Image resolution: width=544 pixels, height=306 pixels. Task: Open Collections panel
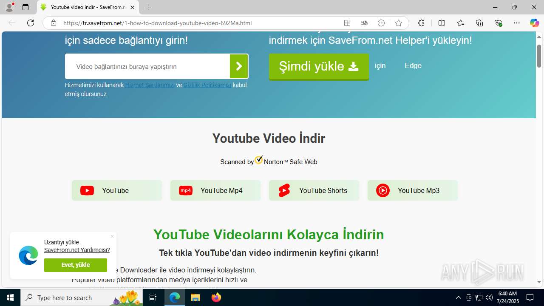tap(479, 23)
